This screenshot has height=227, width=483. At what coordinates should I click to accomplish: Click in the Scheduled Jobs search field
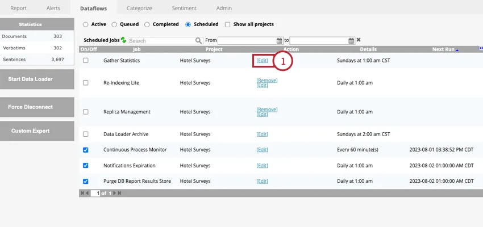tap(161, 41)
